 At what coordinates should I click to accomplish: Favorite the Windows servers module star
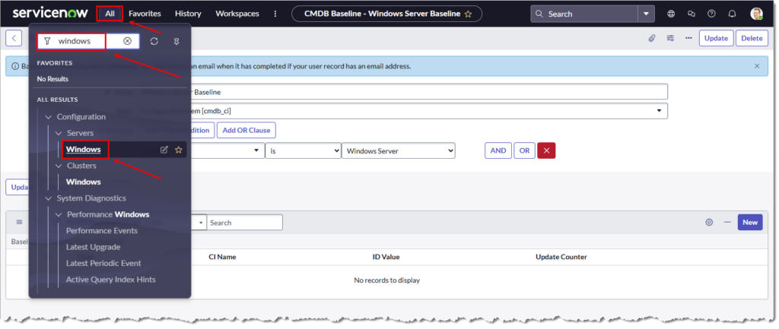pyautogui.click(x=179, y=150)
